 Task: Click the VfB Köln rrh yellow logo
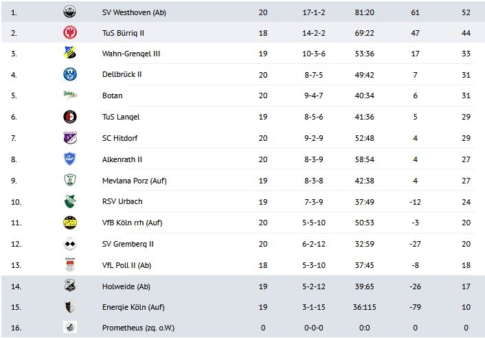(x=69, y=223)
